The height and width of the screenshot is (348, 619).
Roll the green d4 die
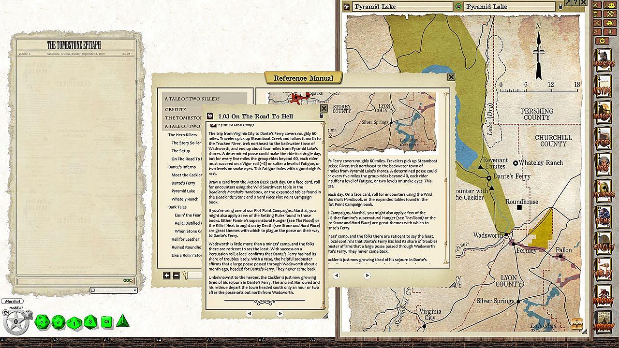coord(122,320)
